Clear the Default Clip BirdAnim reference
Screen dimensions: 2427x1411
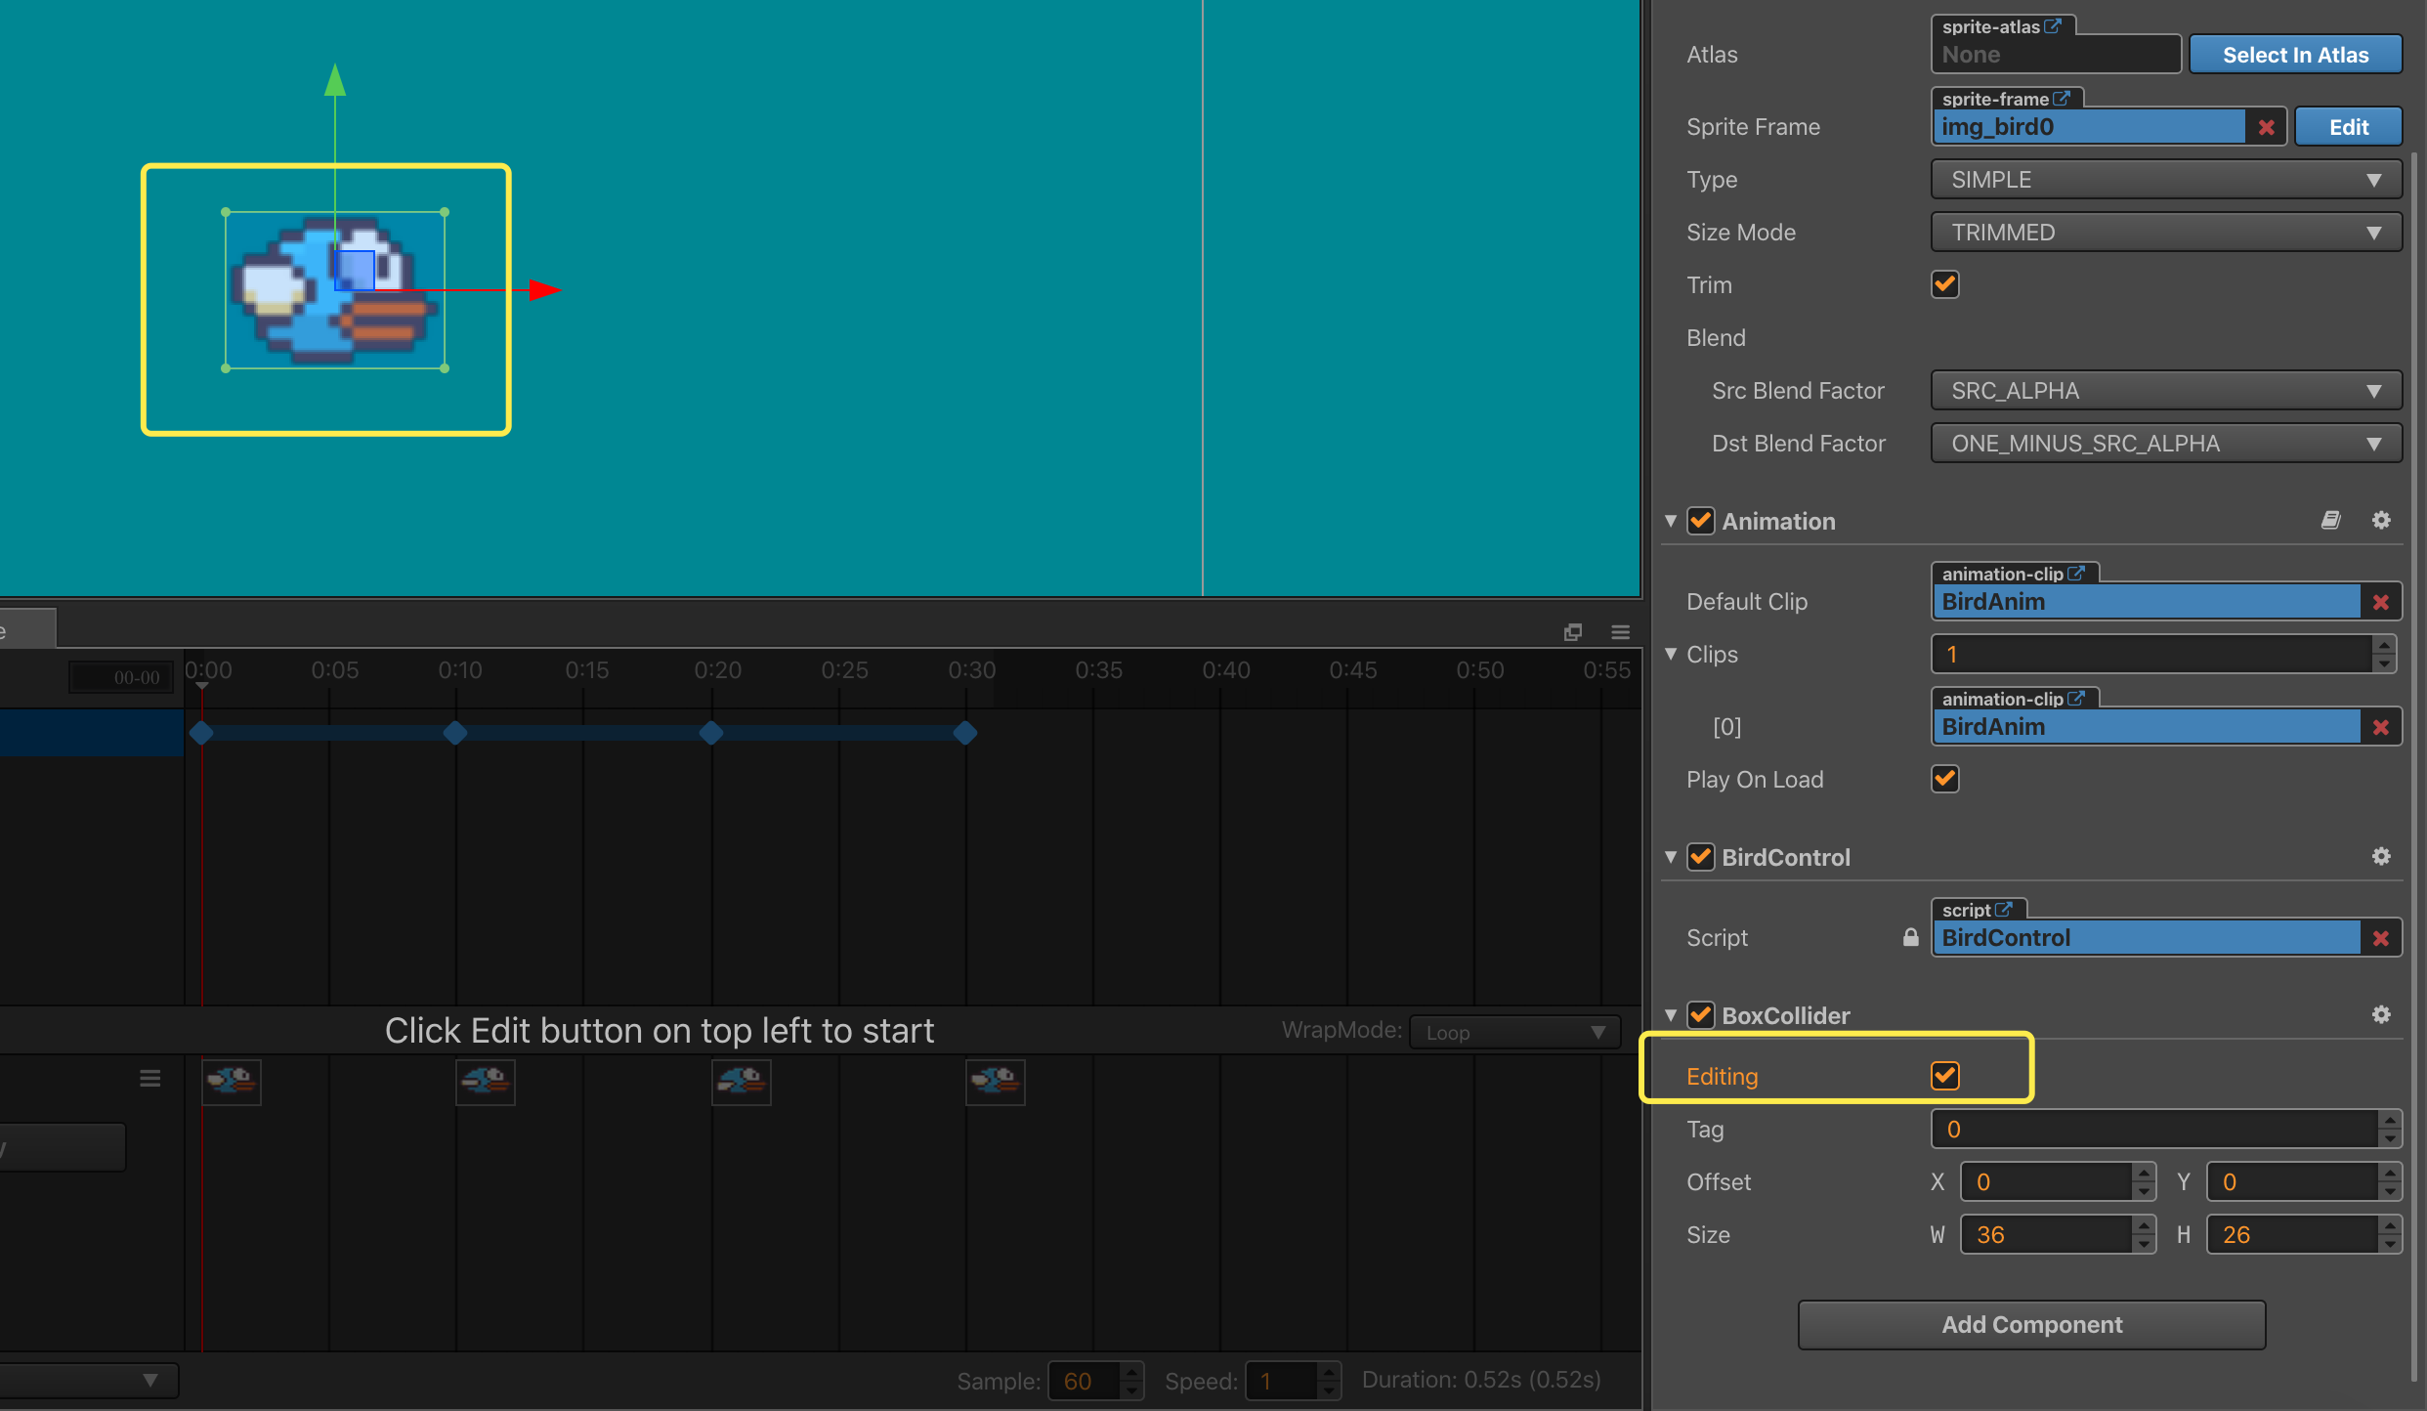pyautogui.click(x=2381, y=602)
